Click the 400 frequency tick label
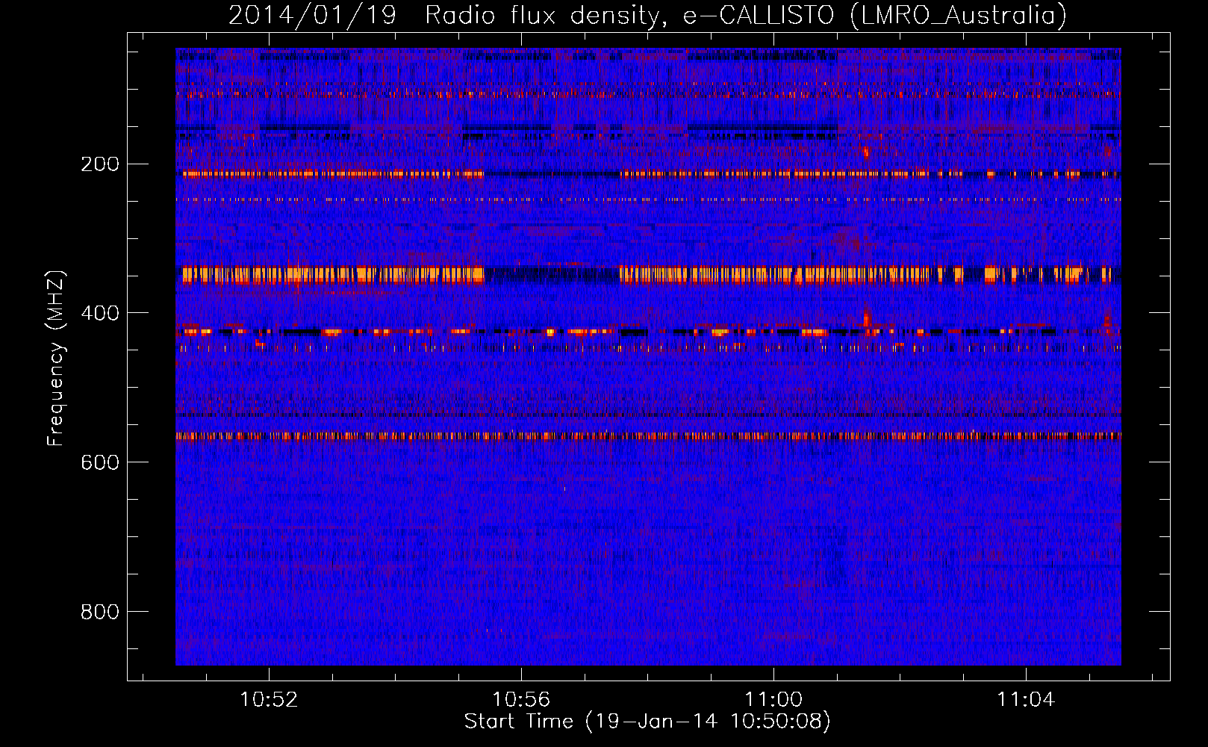 [x=100, y=313]
